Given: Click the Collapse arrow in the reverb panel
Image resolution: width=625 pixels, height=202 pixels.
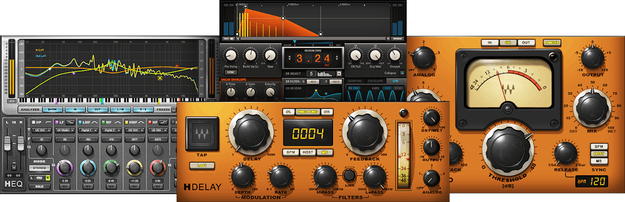Looking at the screenshot, I should point(400,73).
